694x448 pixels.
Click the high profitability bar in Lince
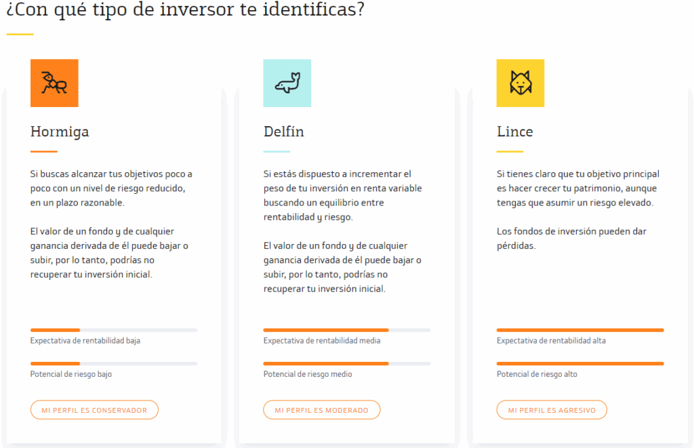[580, 330]
